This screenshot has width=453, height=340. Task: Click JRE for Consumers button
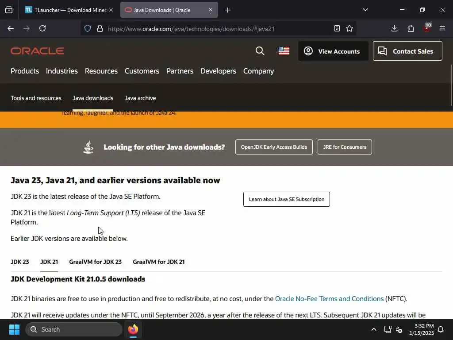tap(345, 147)
